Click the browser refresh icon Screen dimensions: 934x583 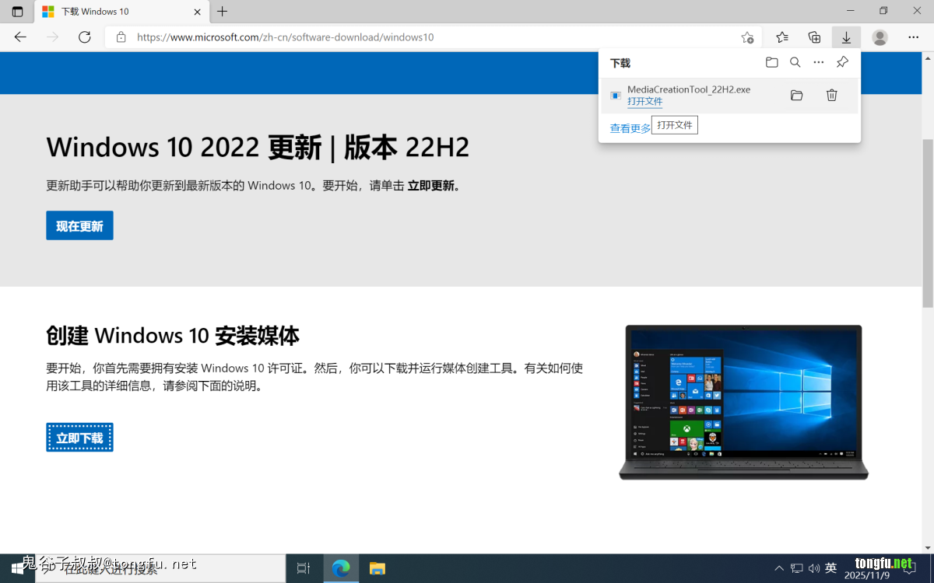click(85, 37)
